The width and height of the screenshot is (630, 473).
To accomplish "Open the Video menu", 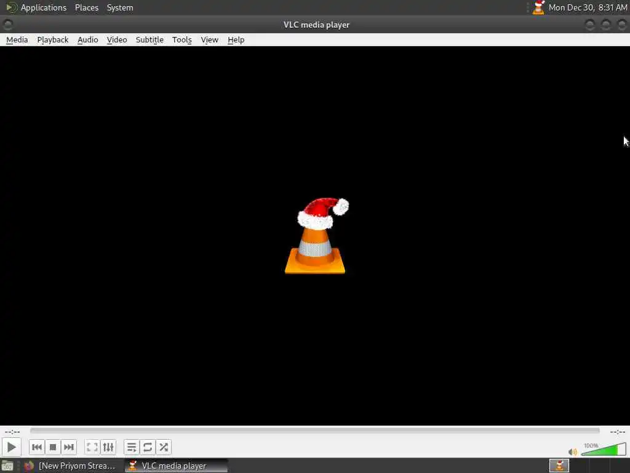I will [x=117, y=39].
